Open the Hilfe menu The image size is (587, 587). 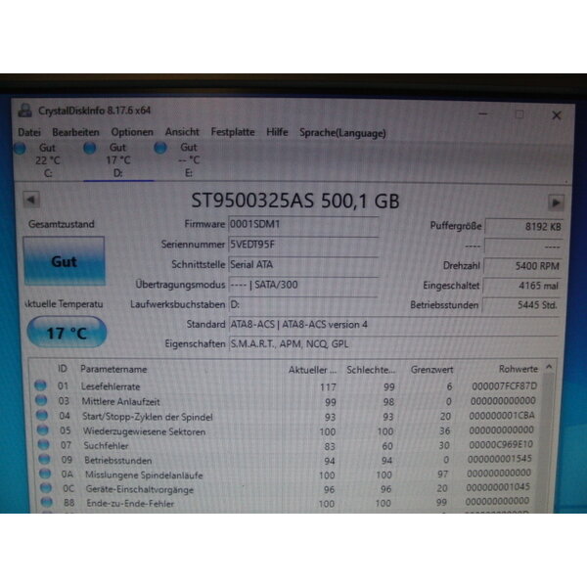277,132
